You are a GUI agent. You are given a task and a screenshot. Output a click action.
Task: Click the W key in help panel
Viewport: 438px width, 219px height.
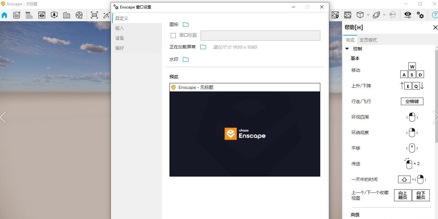click(x=412, y=66)
